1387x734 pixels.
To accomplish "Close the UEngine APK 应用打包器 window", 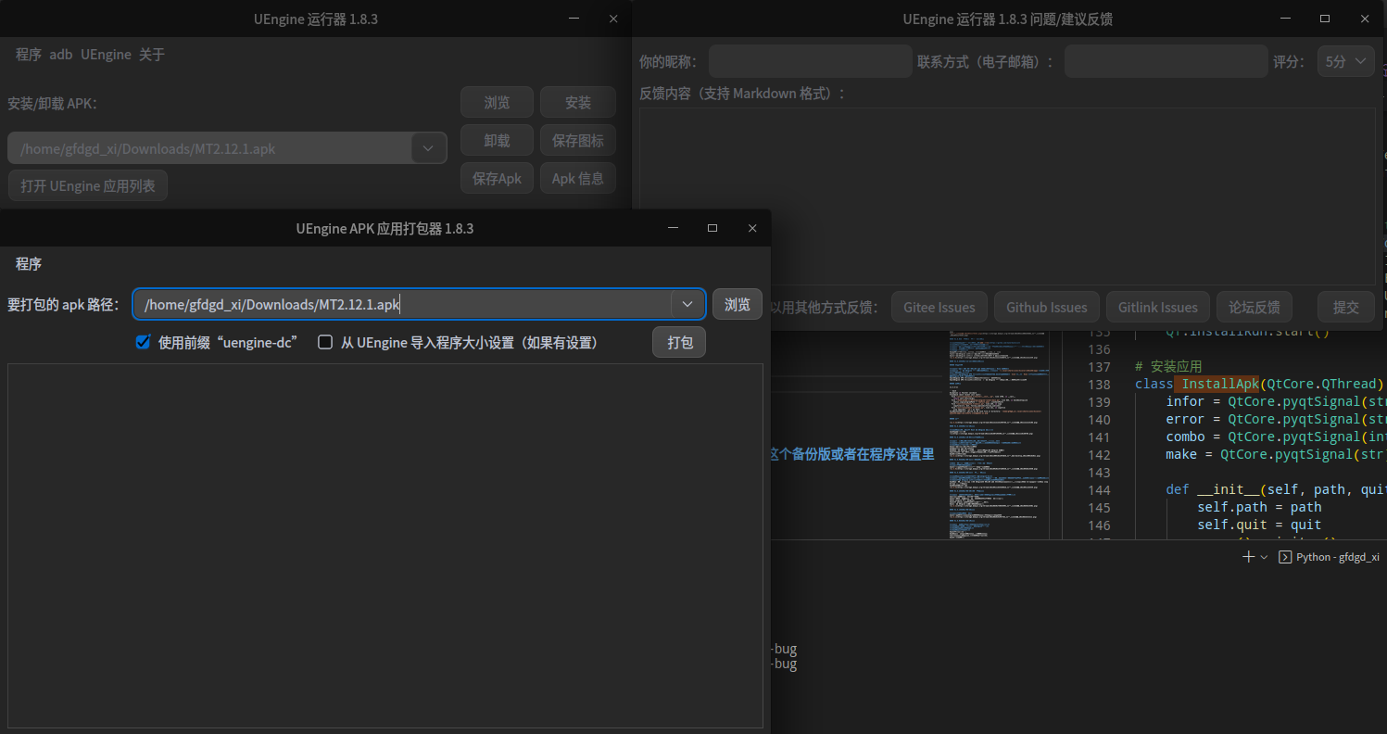I will 752,228.
